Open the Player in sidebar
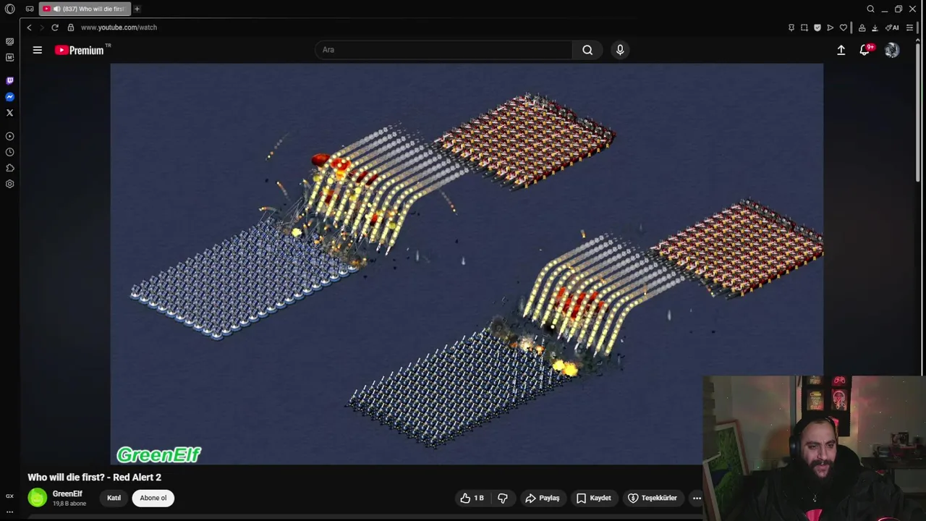Image resolution: width=926 pixels, height=521 pixels. [x=9, y=136]
